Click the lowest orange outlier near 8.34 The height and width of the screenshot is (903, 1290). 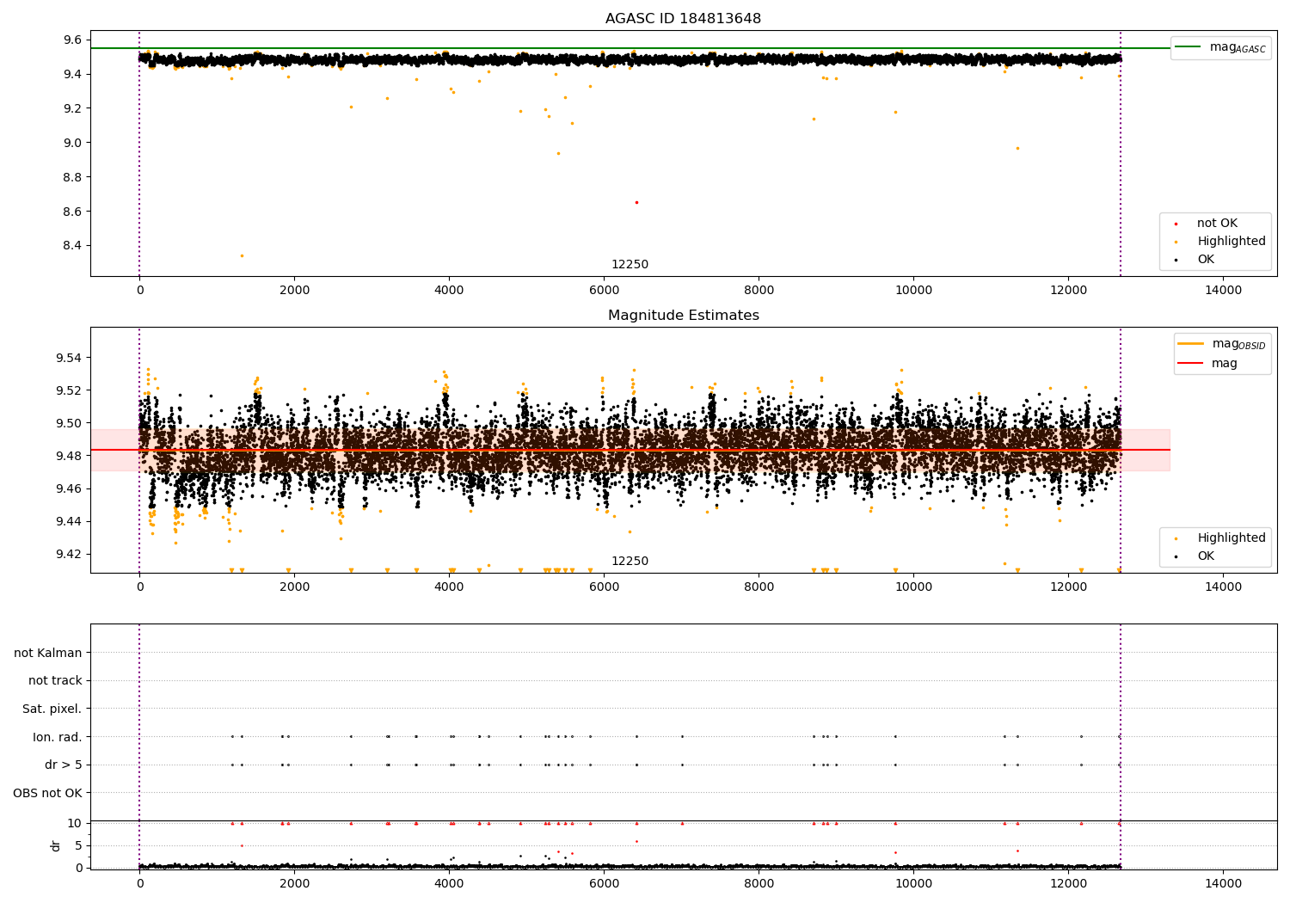tap(242, 255)
